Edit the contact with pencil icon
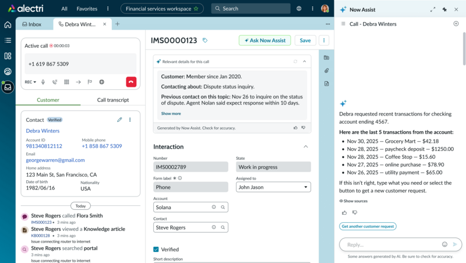This screenshot has height=263, width=466. pyautogui.click(x=119, y=120)
